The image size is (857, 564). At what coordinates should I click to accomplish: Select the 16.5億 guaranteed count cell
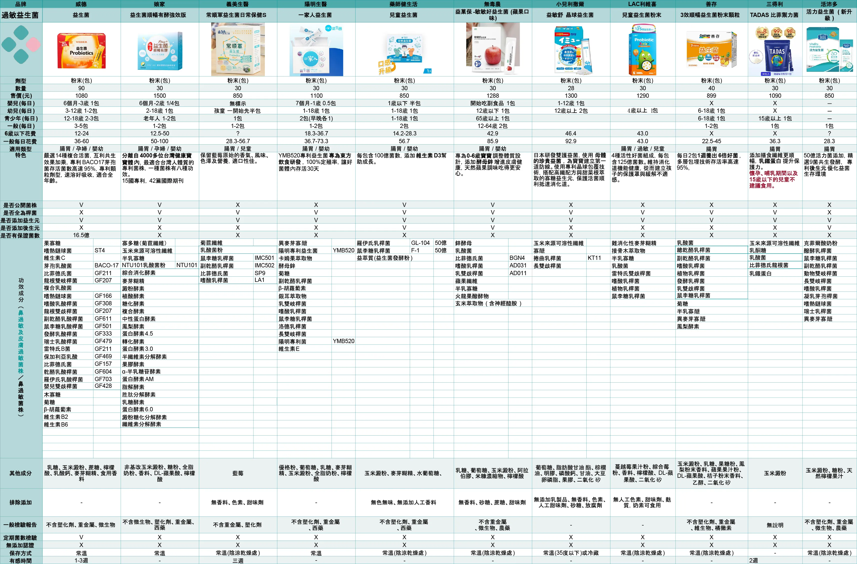(81, 235)
